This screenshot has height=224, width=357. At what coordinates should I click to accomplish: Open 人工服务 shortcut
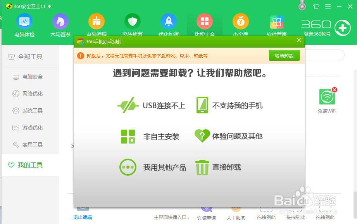point(236,214)
